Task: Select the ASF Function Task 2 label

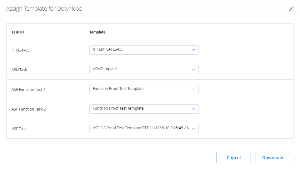Action: tap(28, 109)
